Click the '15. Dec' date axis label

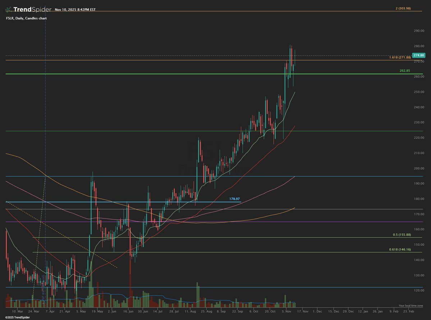click(334, 311)
